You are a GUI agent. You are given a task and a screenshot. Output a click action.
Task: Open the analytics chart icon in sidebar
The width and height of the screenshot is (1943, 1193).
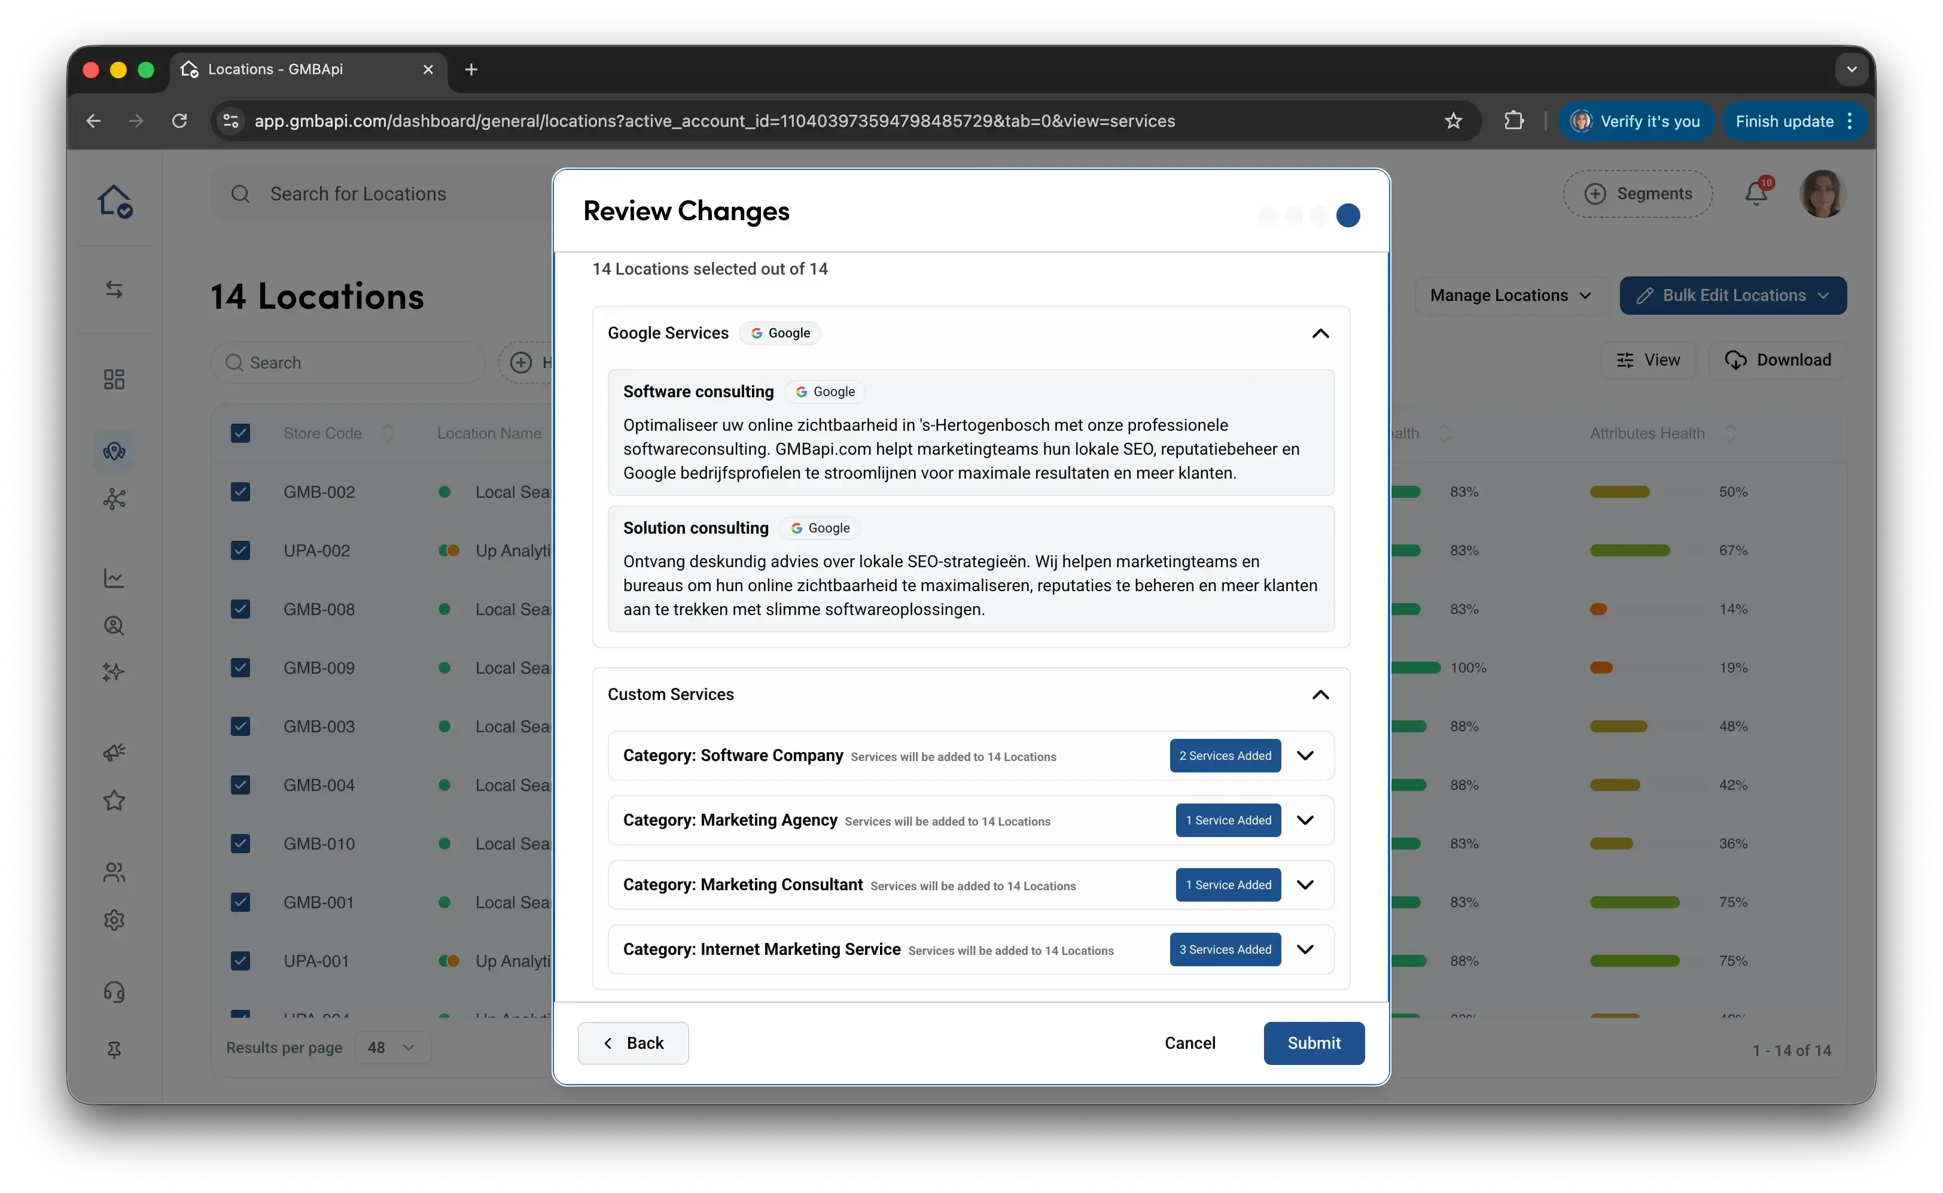pyautogui.click(x=114, y=579)
